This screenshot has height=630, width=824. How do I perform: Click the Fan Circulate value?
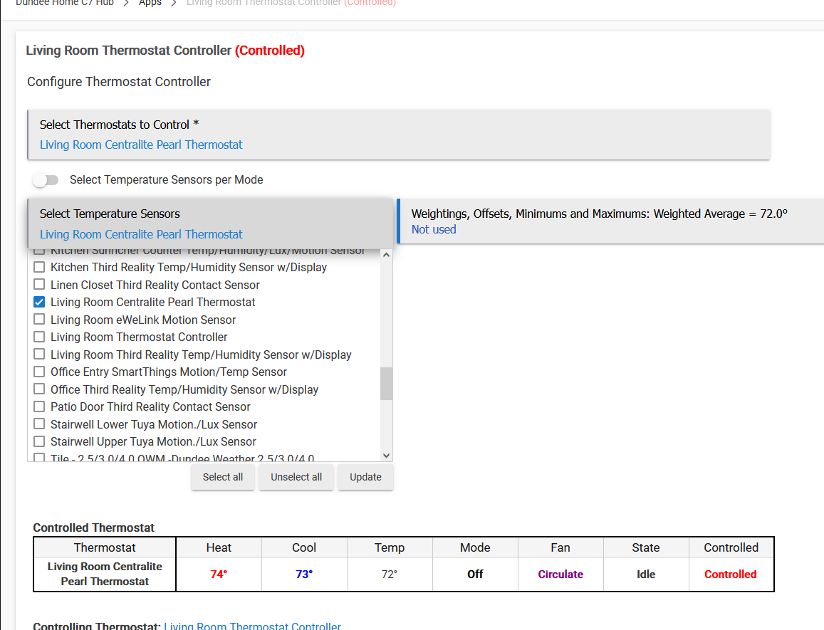point(560,574)
